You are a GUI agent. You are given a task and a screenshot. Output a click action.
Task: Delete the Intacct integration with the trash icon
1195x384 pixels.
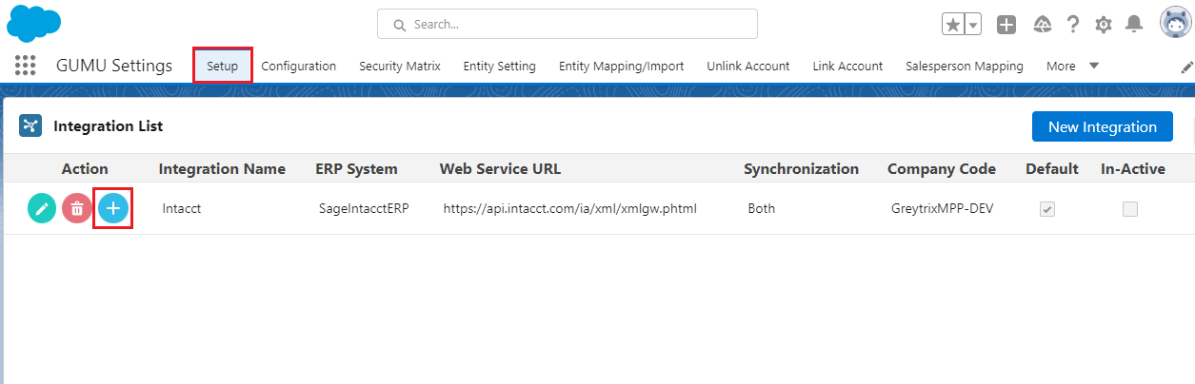pos(77,208)
